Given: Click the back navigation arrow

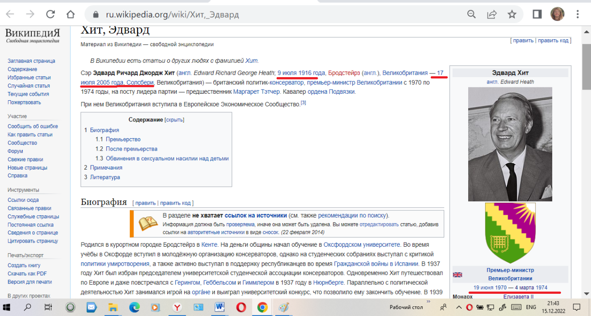Looking at the screenshot, I should point(10,14).
